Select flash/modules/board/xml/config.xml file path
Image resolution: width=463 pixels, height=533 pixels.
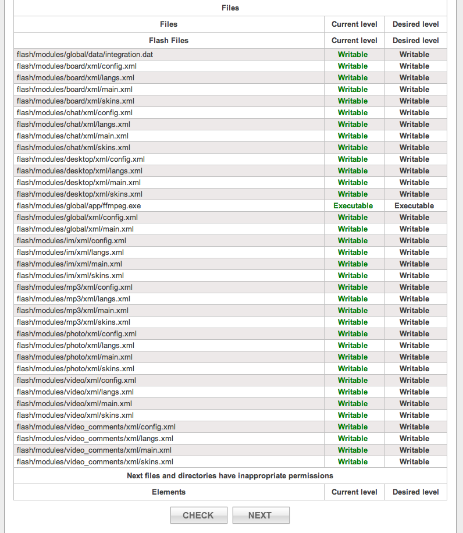[77, 66]
